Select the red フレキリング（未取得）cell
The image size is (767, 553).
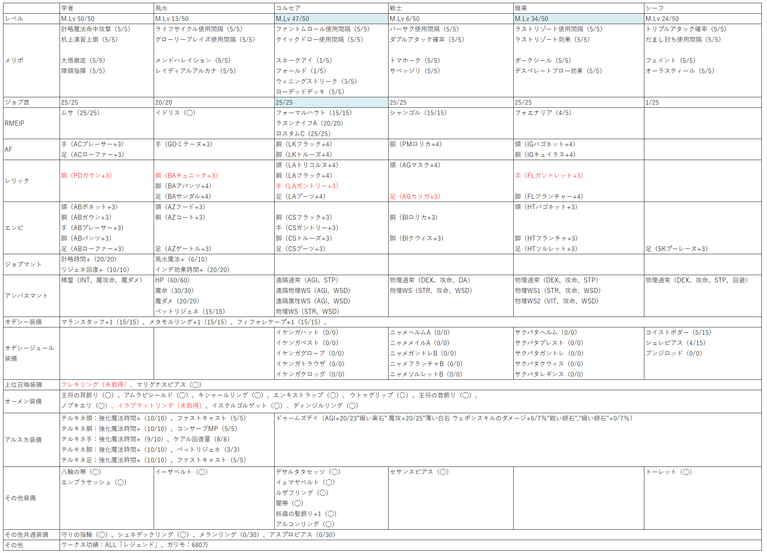coord(94,385)
